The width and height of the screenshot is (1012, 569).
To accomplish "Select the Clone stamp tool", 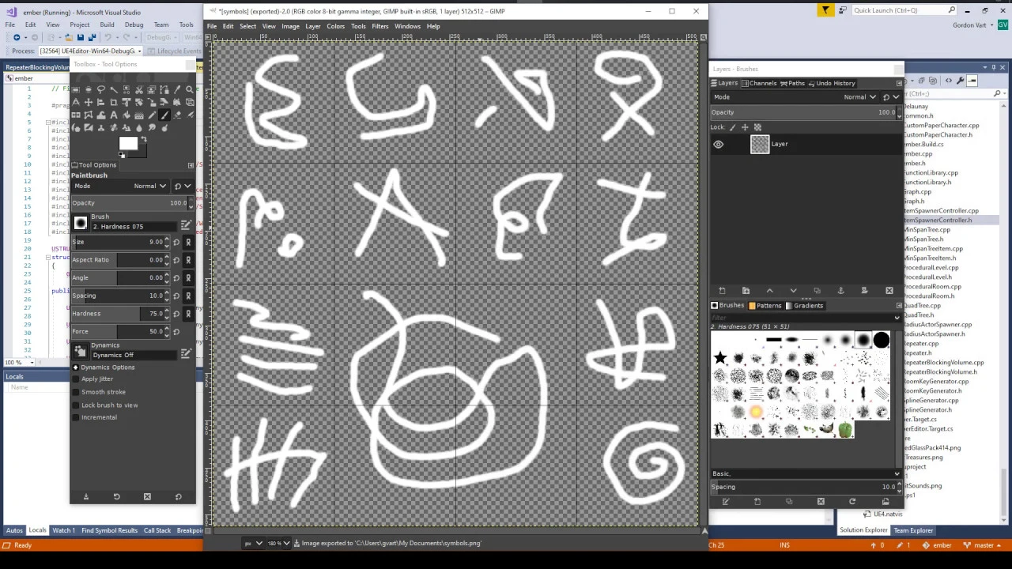I will coord(101,127).
